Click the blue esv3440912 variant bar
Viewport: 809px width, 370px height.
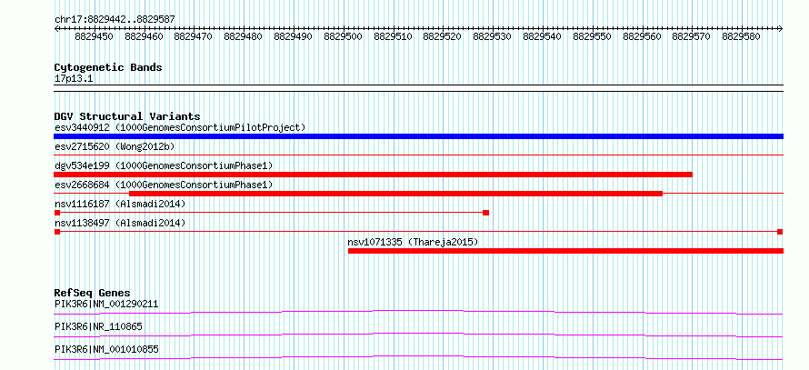418,136
